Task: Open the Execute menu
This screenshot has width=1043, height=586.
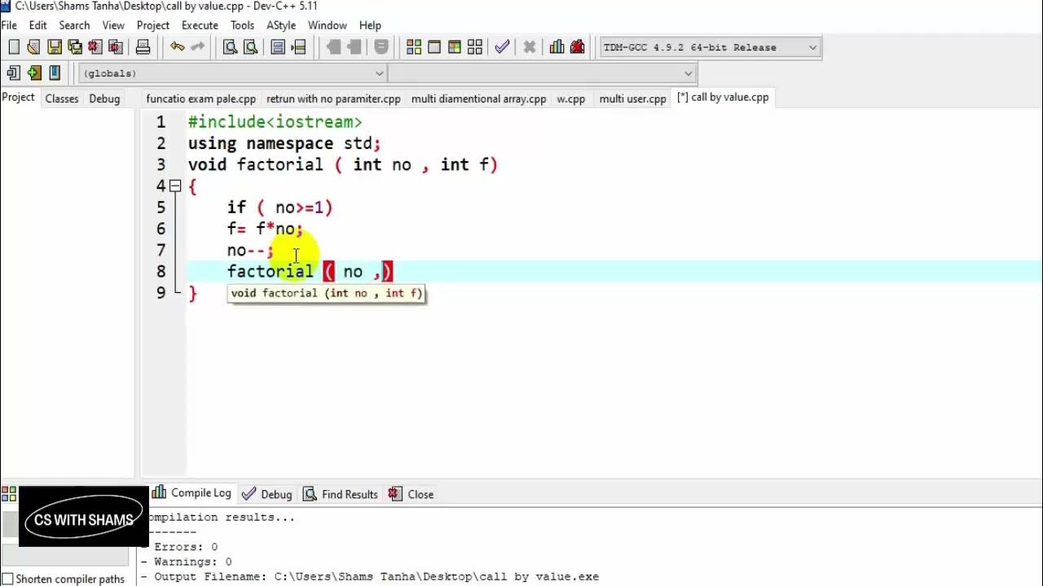Action: (200, 25)
